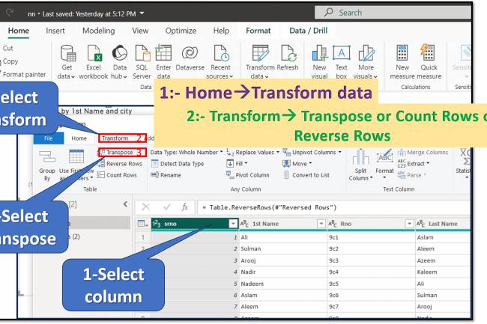Image resolution: width=487 pixels, height=324 pixels.
Task: Connect to SQL Server
Action: [142, 62]
